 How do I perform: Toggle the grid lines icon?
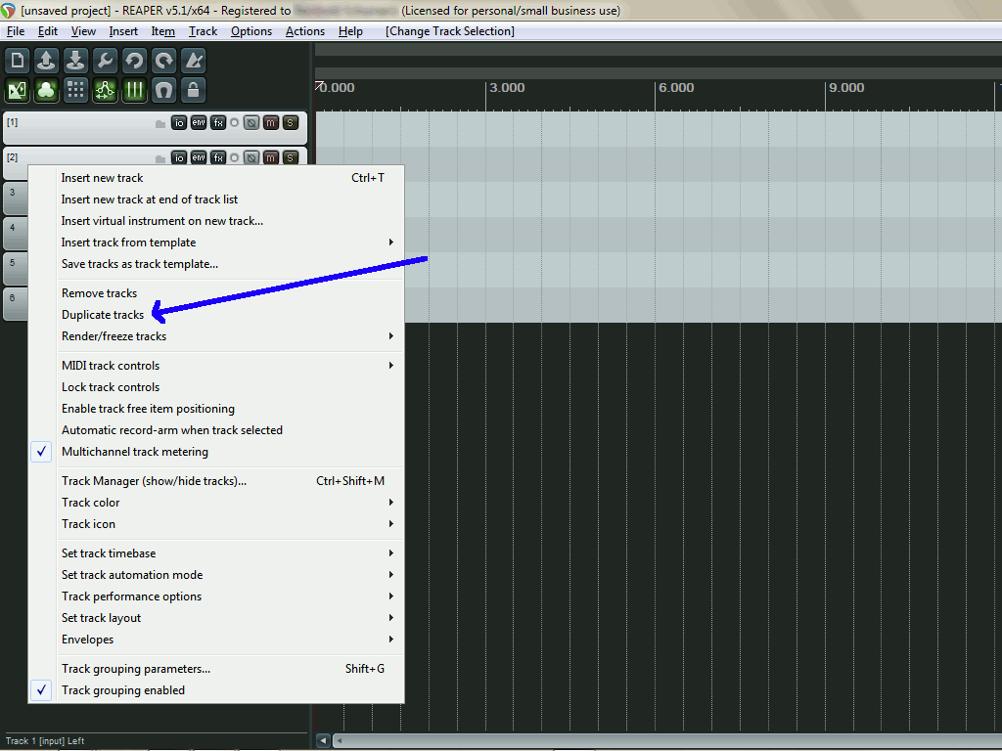click(x=134, y=90)
